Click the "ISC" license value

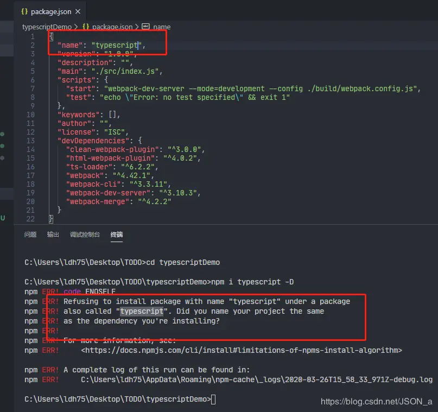tap(115, 132)
